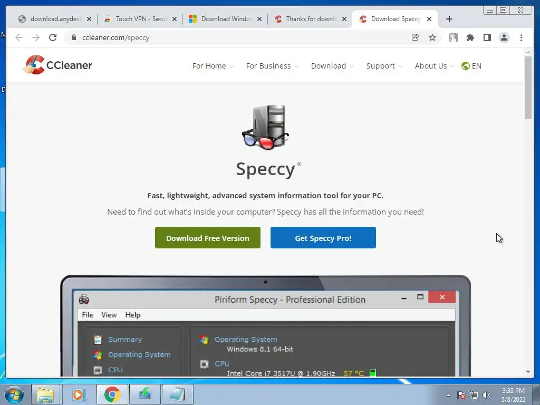Expand the For Business menu
Image resolution: width=540 pixels, height=405 pixels.
[272, 66]
